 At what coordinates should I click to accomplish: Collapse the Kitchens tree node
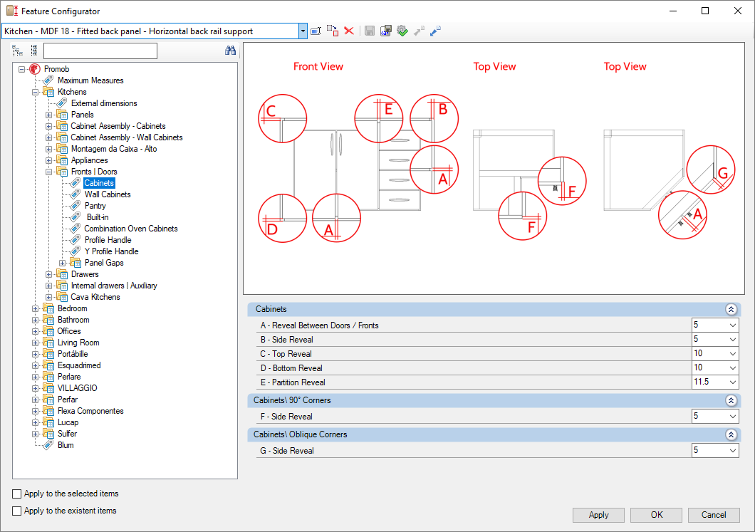coord(35,92)
